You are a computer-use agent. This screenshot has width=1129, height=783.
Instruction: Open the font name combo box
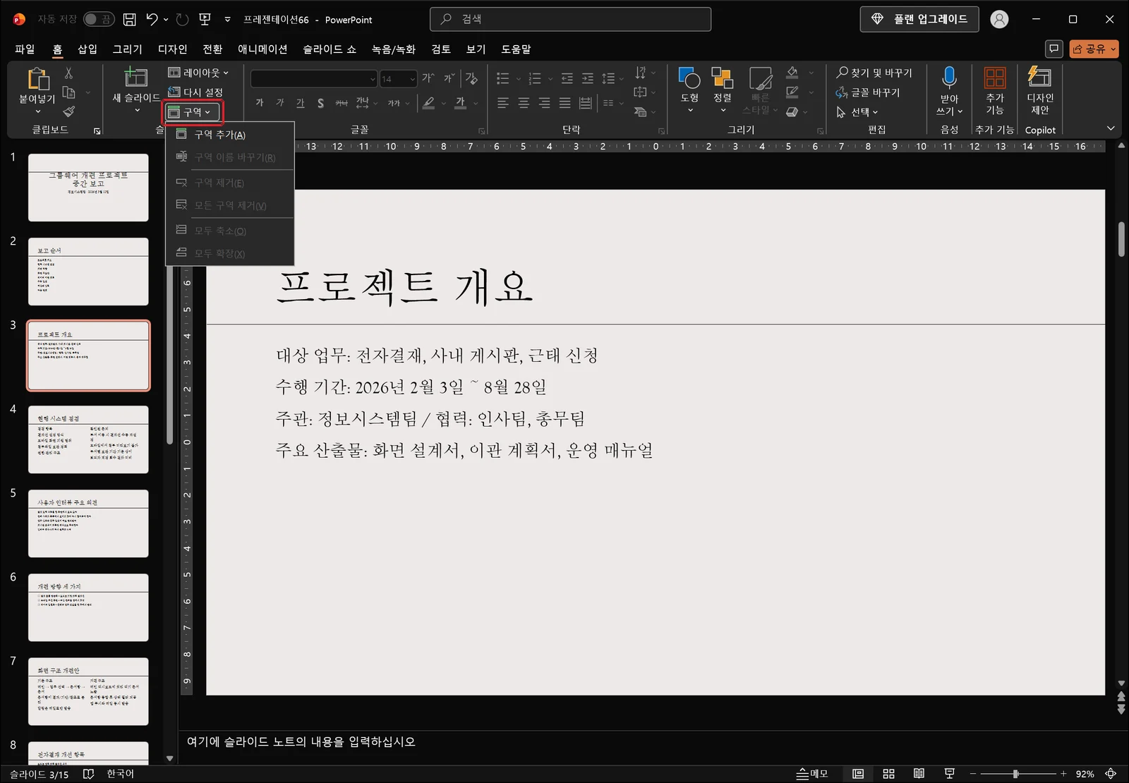[314, 78]
